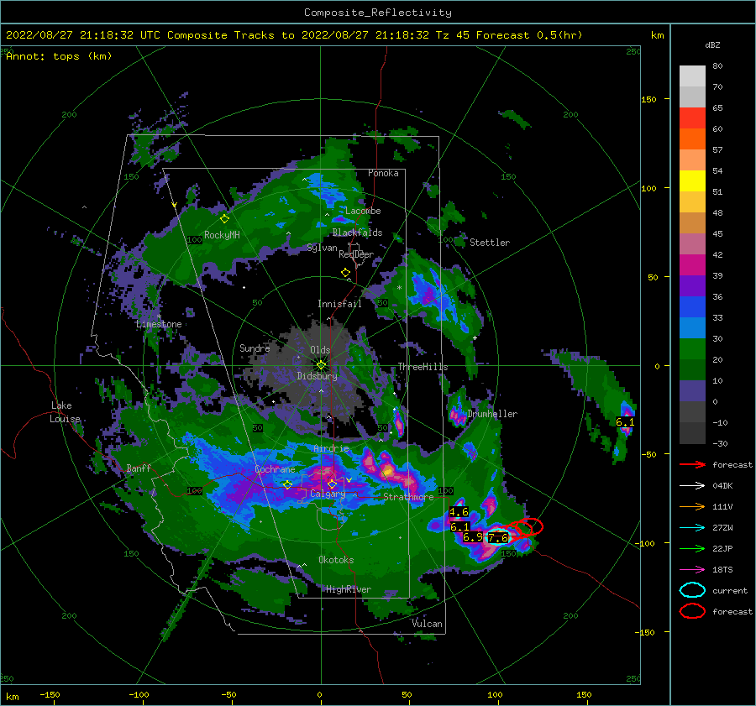Screen dimensions: 756x706
Task: Click the Limestone label
Action: click(x=159, y=324)
